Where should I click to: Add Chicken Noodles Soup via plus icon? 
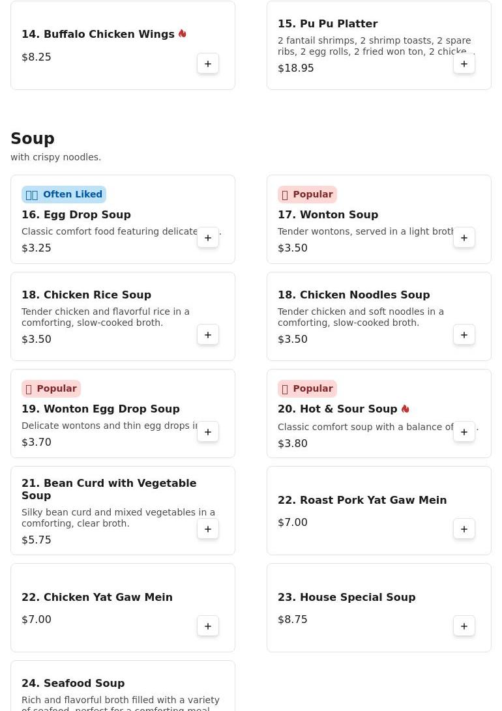[464, 335]
